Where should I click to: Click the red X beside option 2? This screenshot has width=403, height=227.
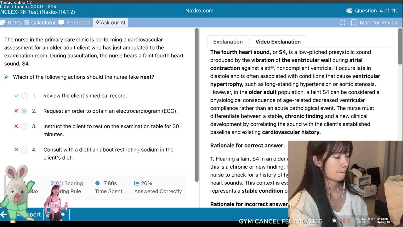(x=16, y=111)
